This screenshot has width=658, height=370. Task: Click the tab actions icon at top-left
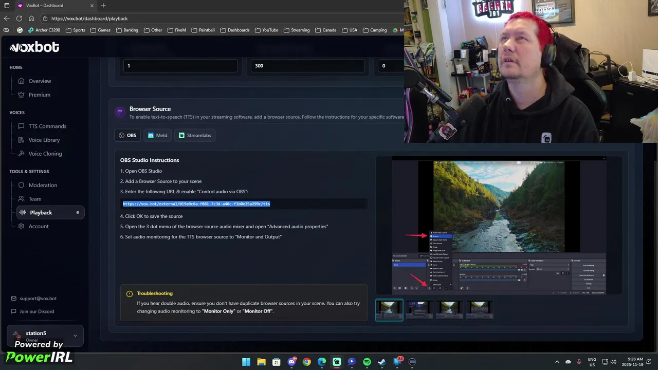click(x=7, y=5)
